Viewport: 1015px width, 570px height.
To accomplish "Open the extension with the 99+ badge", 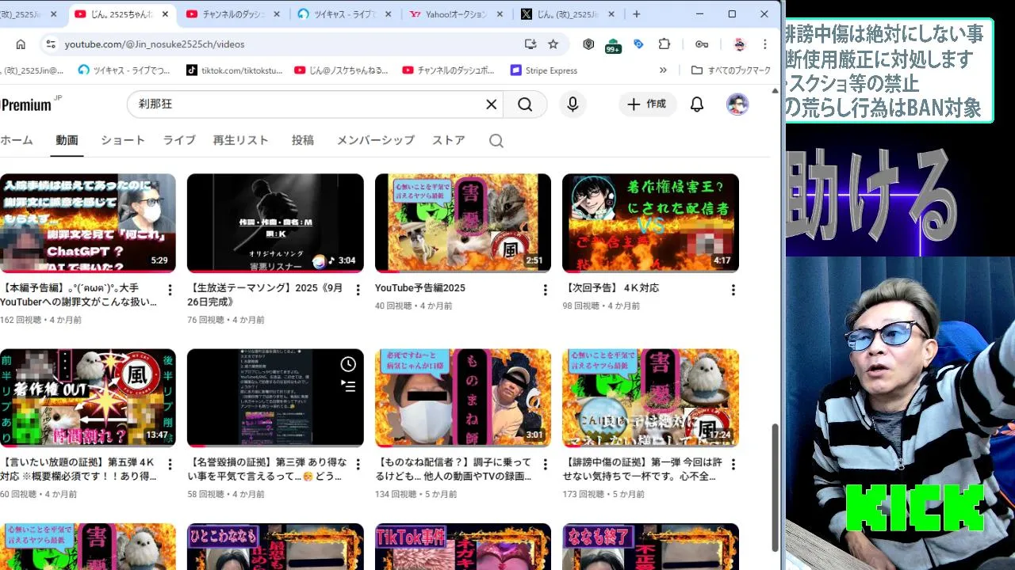I will click(x=613, y=45).
